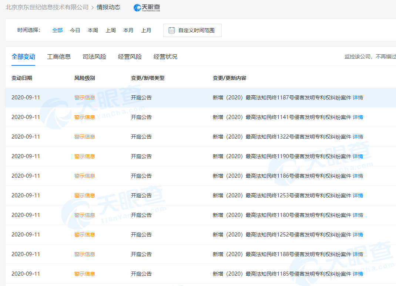Open 详情 for case 1252号
The width and height of the screenshot is (396, 286).
click(x=358, y=235)
